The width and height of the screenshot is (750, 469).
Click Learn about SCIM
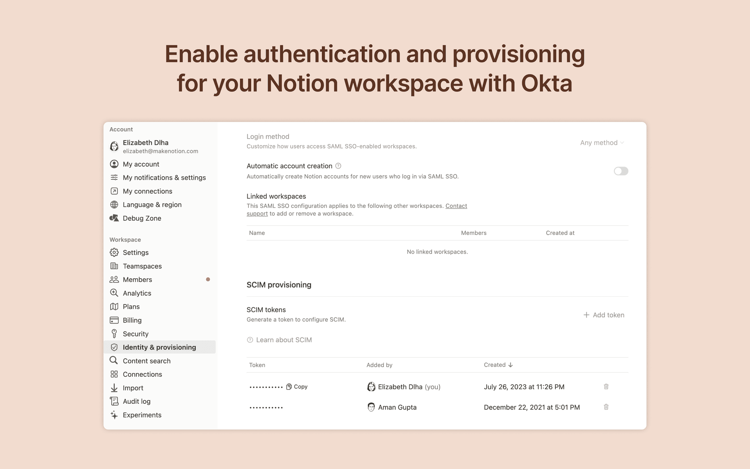click(x=284, y=340)
